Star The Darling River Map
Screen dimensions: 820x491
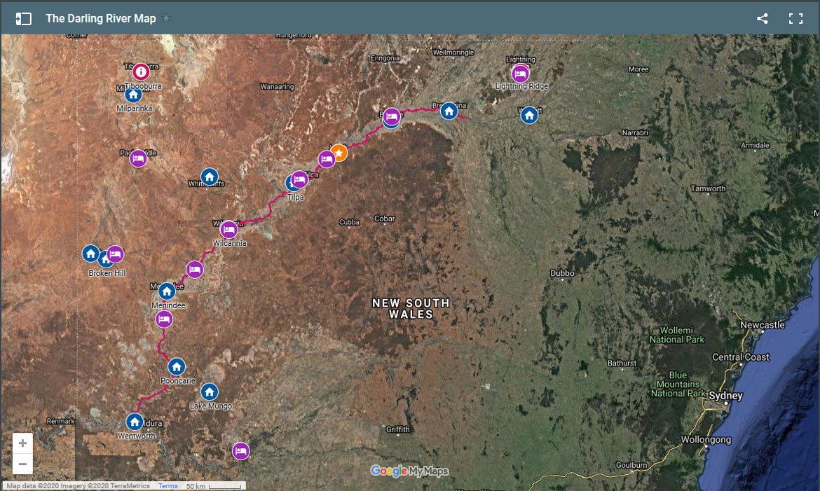pos(166,18)
